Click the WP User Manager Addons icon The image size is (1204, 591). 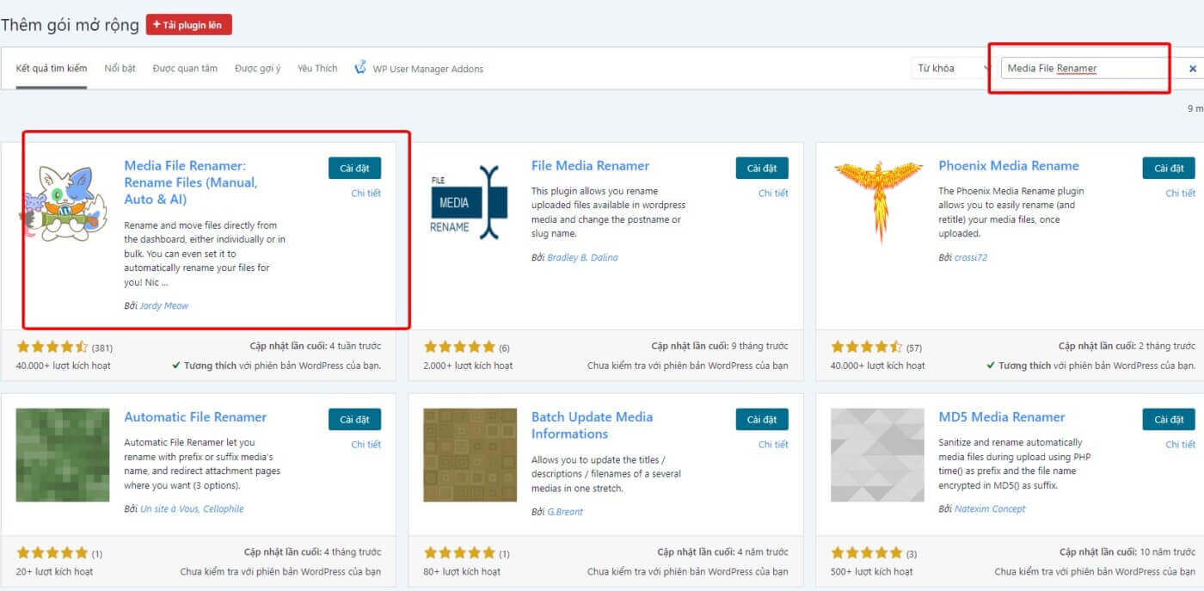pos(360,68)
